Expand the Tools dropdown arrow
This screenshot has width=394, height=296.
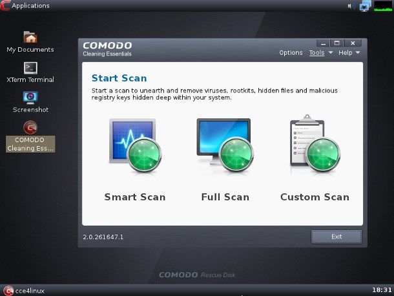pos(331,52)
